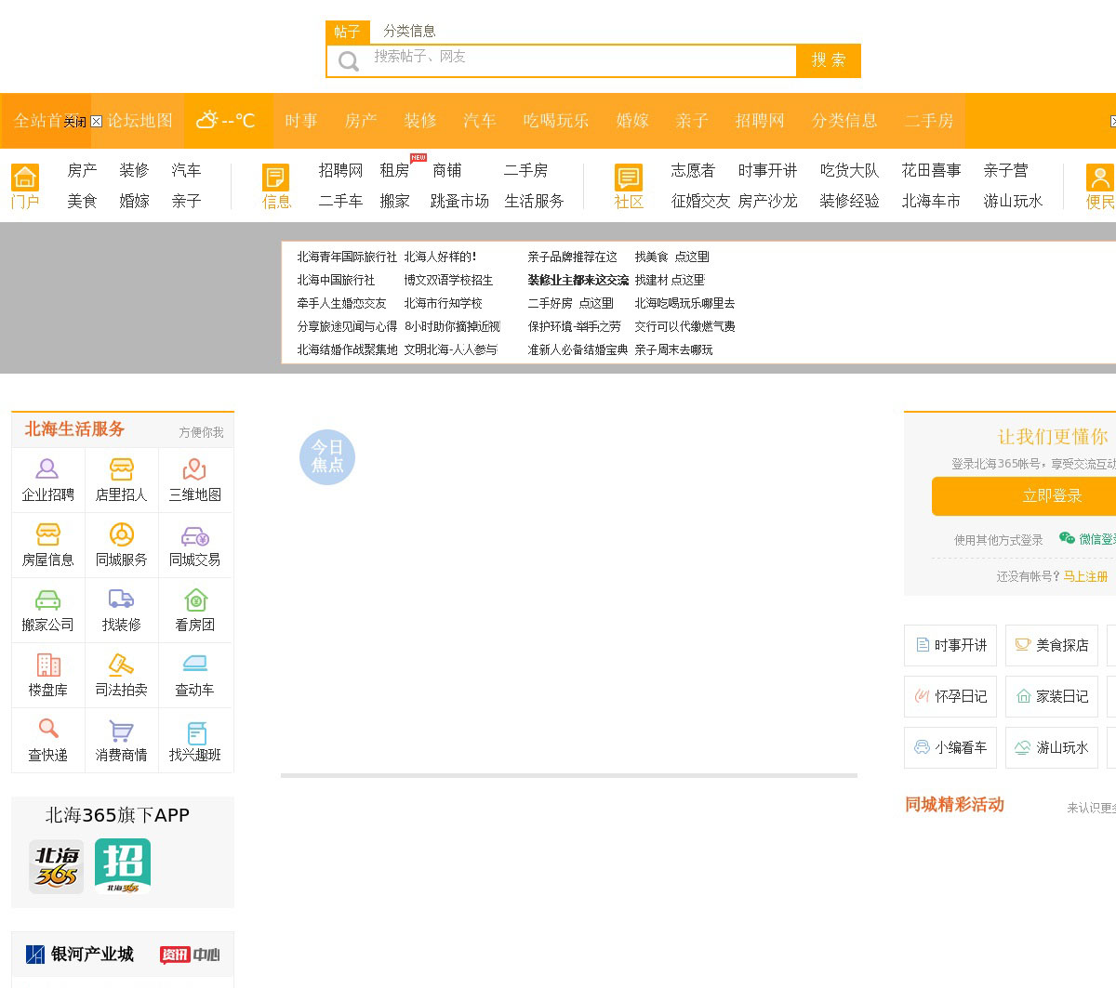This screenshot has height=988, width=1116.
Task: Close the banner via 关闭 box
Action: click(x=96, y=122)
